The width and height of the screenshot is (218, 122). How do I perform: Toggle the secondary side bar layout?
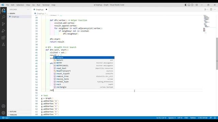(x=192, y=5)
